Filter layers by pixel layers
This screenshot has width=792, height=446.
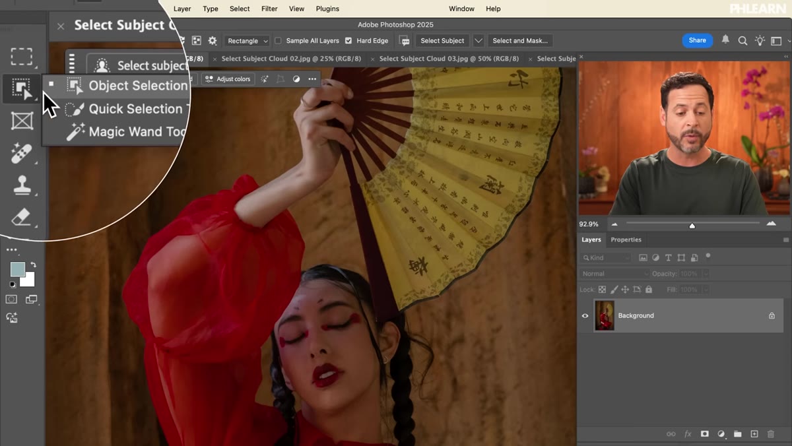point(643,258)
